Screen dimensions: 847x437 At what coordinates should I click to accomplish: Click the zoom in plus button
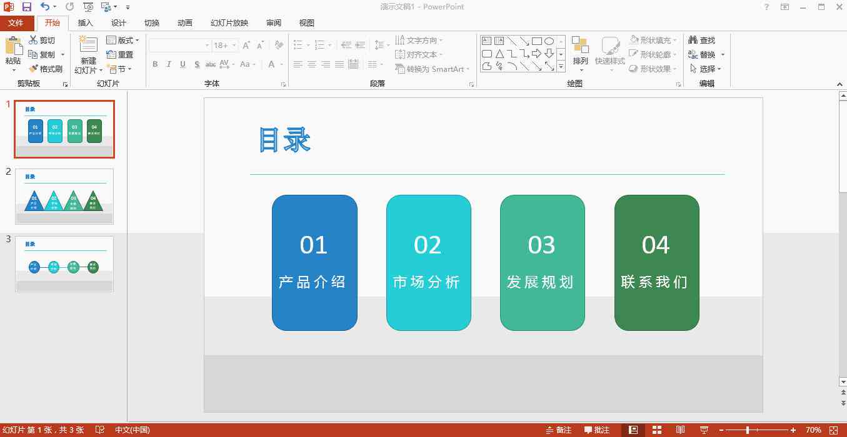794,430
